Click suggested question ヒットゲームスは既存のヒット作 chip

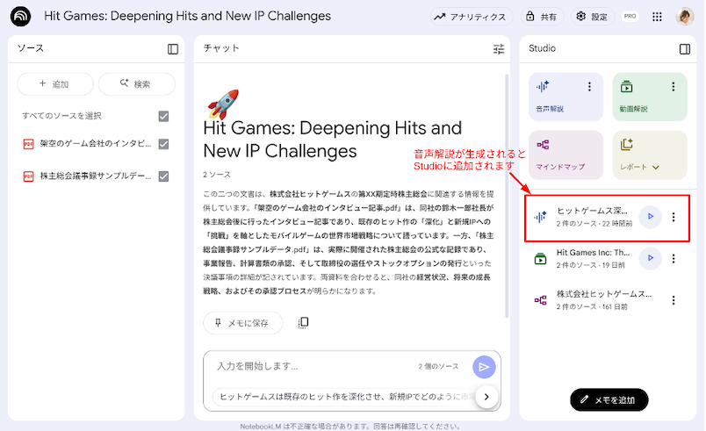click(345, 397)
